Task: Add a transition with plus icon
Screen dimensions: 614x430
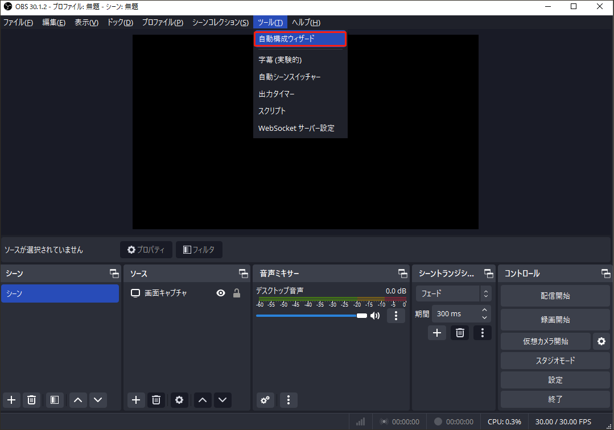Action: pos(437,333)
